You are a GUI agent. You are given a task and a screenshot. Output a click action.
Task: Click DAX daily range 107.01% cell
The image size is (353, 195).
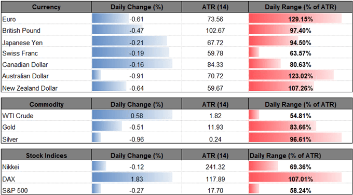pos(301,179)
